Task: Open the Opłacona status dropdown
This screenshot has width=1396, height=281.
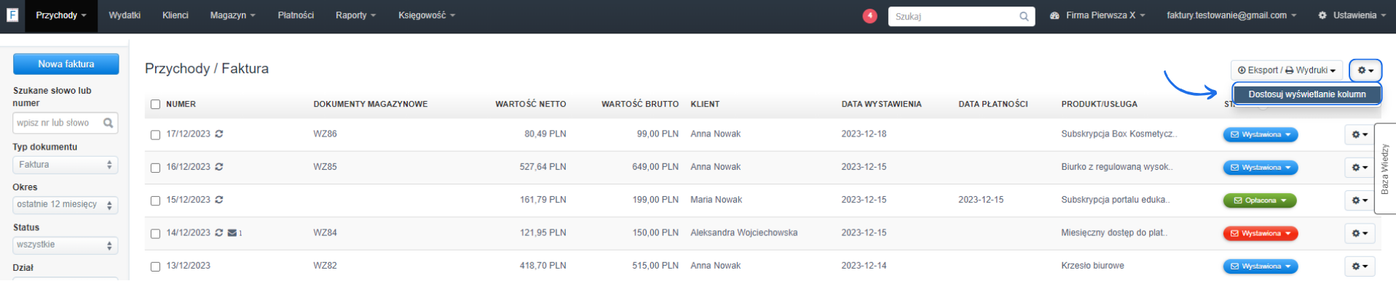Action: [1260, 200]
